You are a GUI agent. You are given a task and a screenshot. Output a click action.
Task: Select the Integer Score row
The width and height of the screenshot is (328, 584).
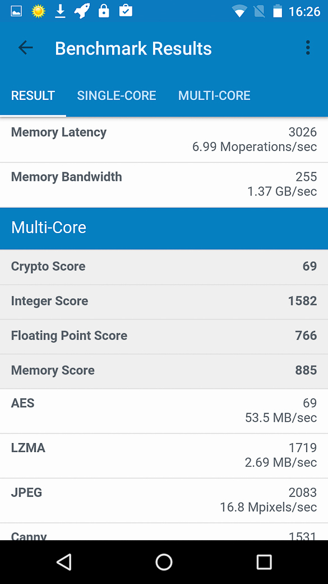coord(164,302)
